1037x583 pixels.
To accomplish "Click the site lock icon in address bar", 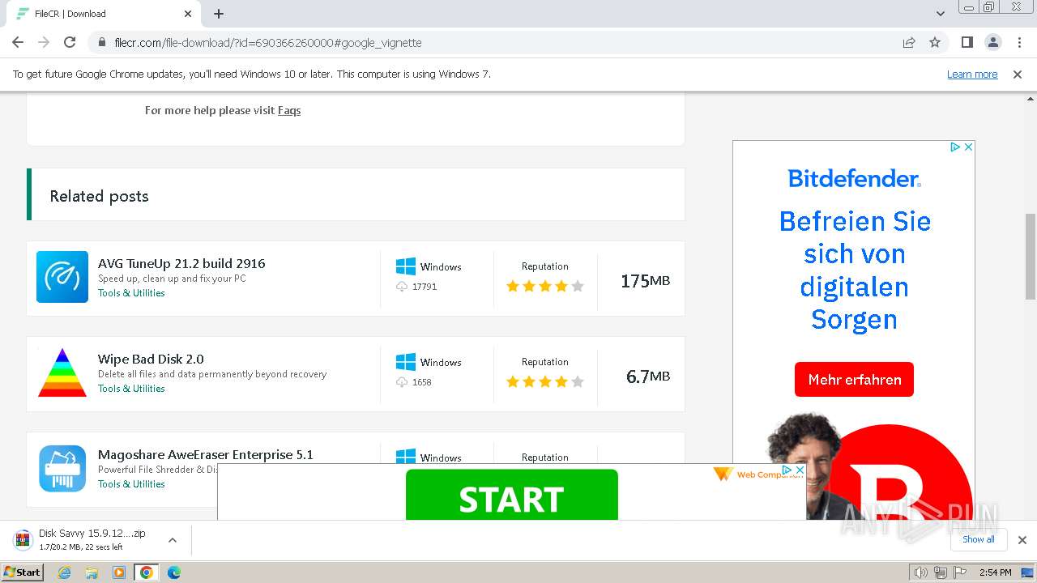I will (101, 42).
